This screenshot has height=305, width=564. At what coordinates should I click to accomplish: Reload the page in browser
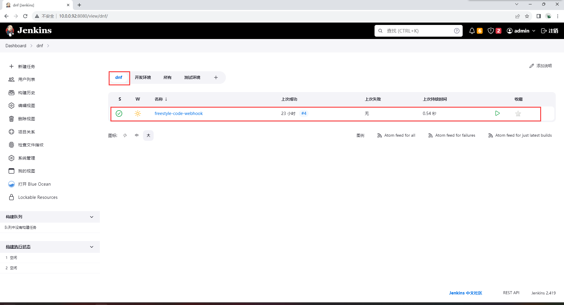[25, 16]
